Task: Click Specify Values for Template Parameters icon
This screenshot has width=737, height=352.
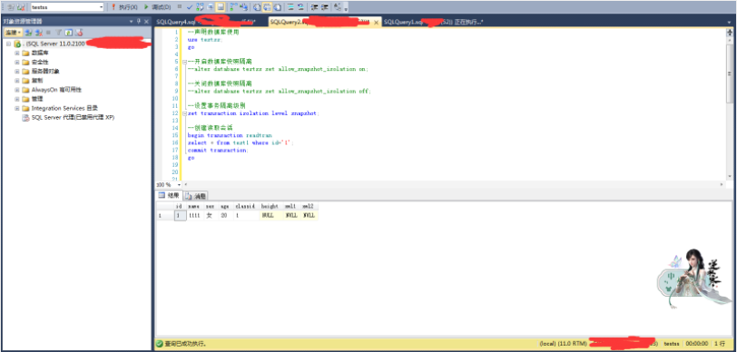Action: [338, 7]
